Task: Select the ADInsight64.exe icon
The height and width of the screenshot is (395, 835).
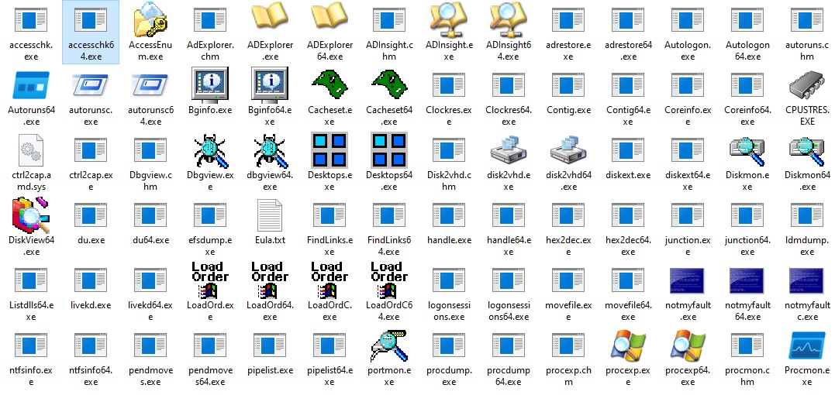Action: coord(509,19)
